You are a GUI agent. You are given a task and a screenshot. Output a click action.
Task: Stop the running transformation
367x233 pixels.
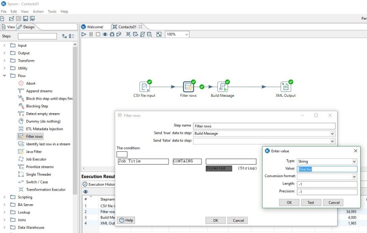click(98, 34)
